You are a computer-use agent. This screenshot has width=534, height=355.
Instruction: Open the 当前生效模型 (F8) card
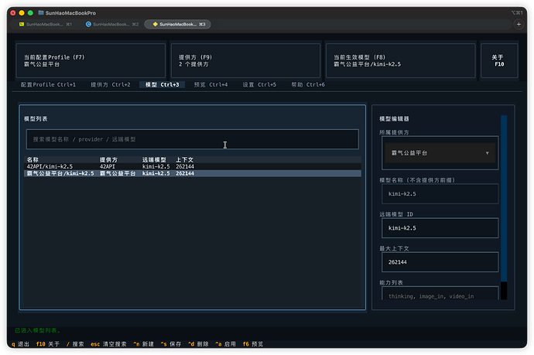pyautogui.click(x=400, y=60)
